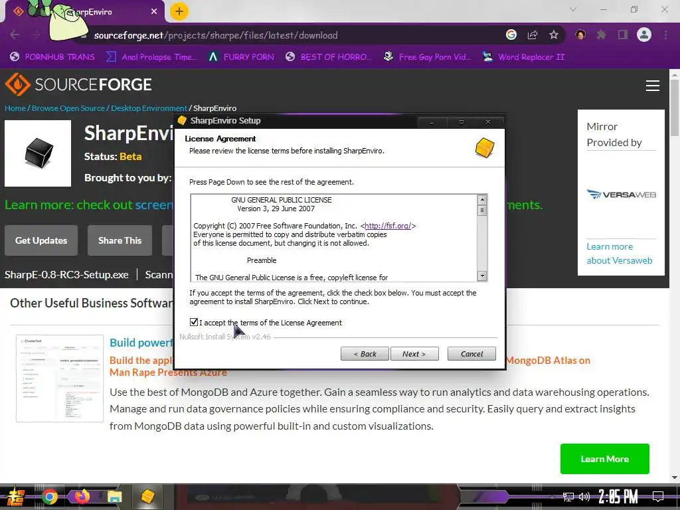This screenshot has height=510, width=680.
Task: Click the taskbar clock
Action: (x=618, y=497)
